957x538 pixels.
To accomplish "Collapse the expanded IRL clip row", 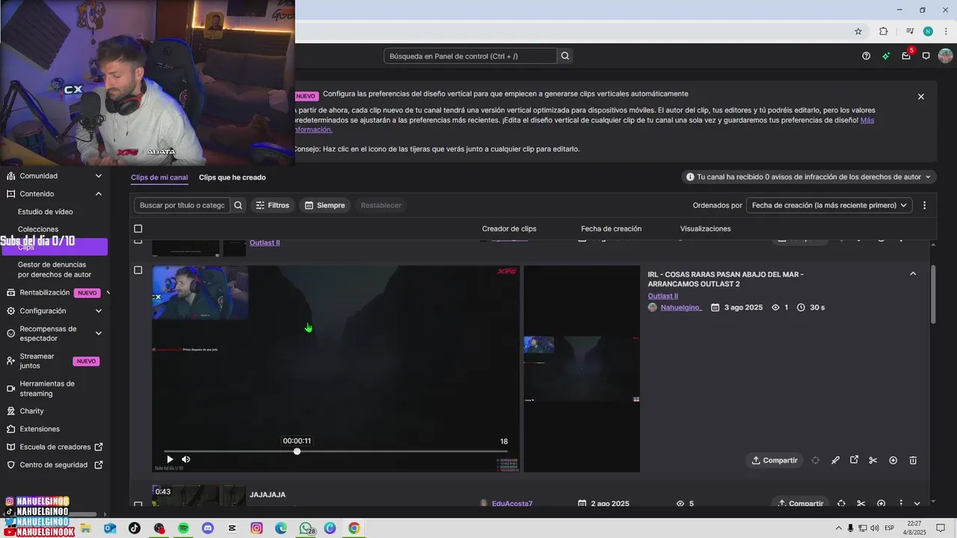I will [913, 274].
